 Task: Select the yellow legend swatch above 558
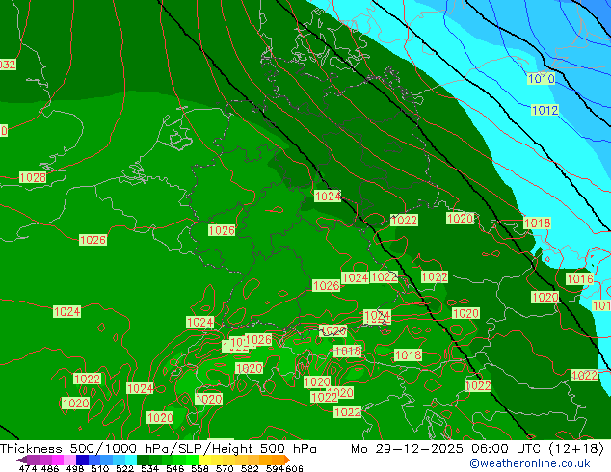click(x=204, y=459)
